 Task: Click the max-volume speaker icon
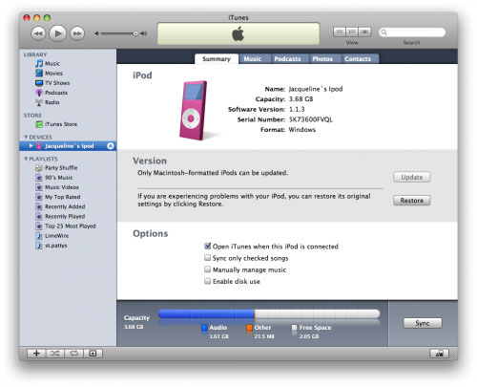coord(144,33)
